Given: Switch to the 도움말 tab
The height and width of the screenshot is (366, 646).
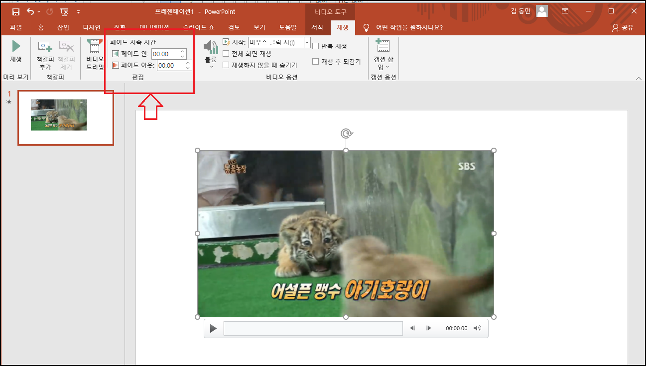Looking at the screenshot, I should [x=288, y=27].
